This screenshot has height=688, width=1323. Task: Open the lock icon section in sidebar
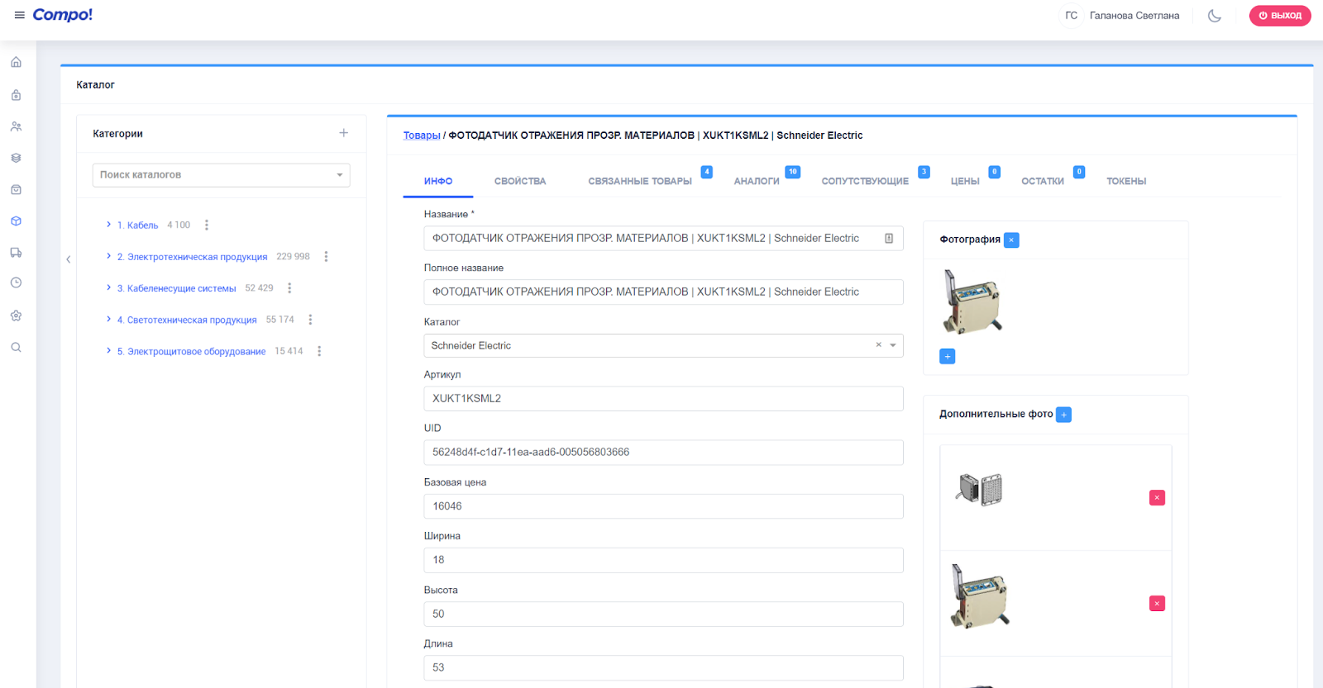(16, 95)
